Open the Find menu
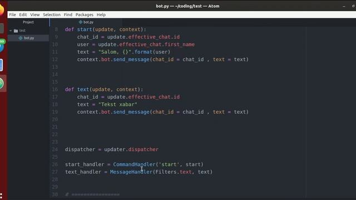Image resolution: width=356 pixels, height=200 pixels. click(68, 15)
